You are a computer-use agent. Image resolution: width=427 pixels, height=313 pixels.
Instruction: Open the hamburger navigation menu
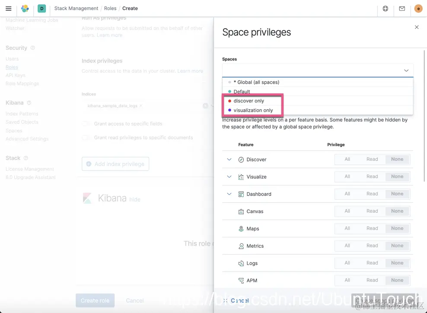pos(9,9)
